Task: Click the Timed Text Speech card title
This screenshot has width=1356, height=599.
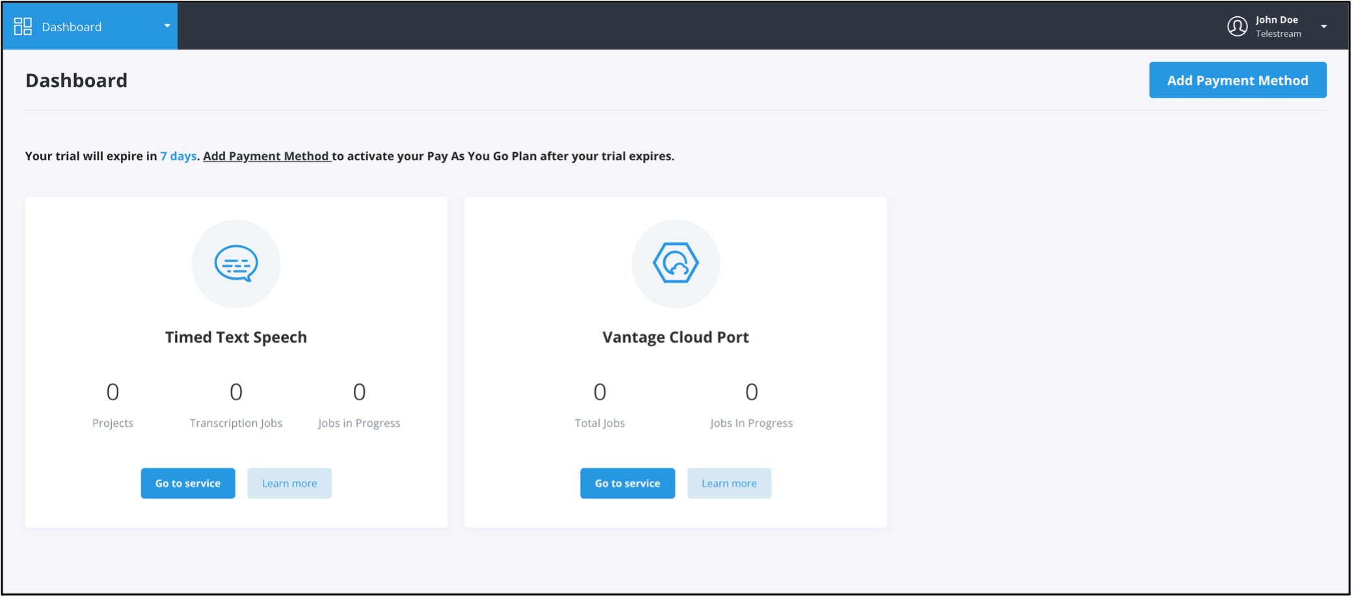Action: (236, 337)
